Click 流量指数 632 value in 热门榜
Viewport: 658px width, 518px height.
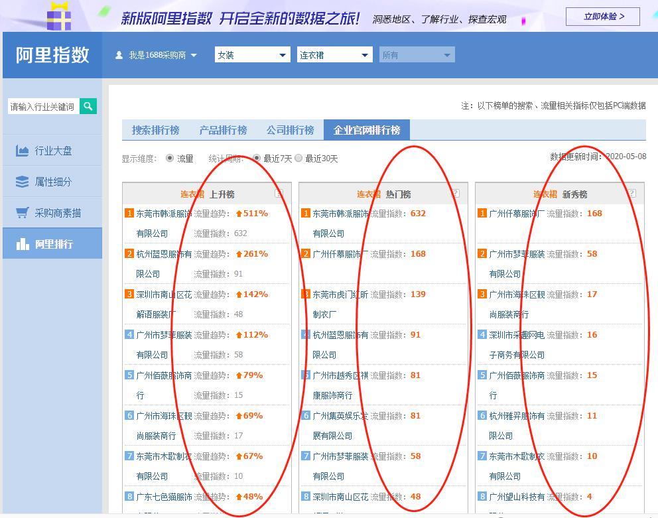(418, 214)
